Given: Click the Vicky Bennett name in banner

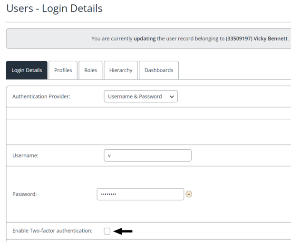Looking at the screenshot, I should (x=271, y=39).
